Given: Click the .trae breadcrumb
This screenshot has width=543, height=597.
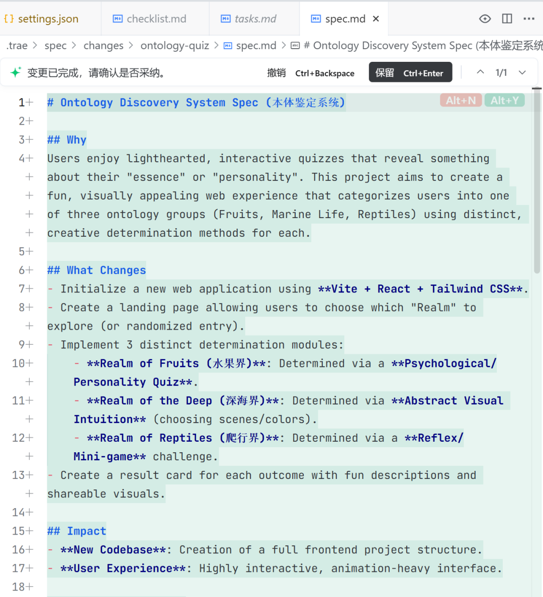Looking at the screenshot, I should pos(17,46).
